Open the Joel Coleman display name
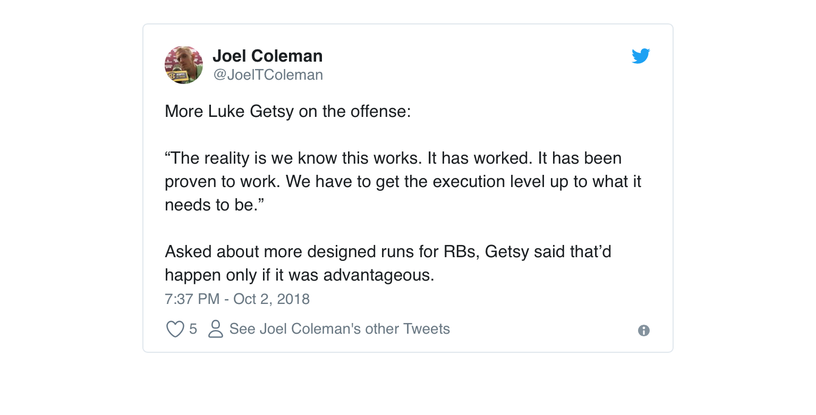The width and height of the screenshot is (816, 415). tap(267, 56)
